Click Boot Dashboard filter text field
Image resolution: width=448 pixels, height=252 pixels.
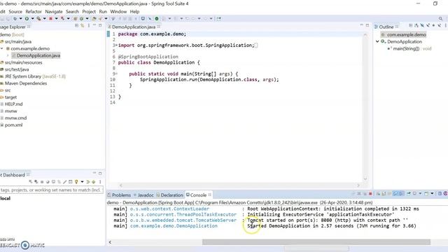click(51, 190)
